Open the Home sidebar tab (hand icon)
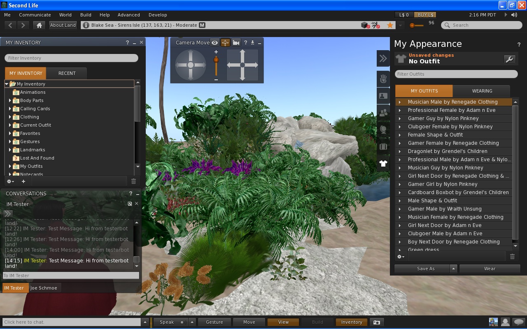 (x=383, y=79)
